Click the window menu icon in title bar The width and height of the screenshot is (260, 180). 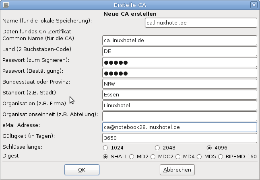5,5
